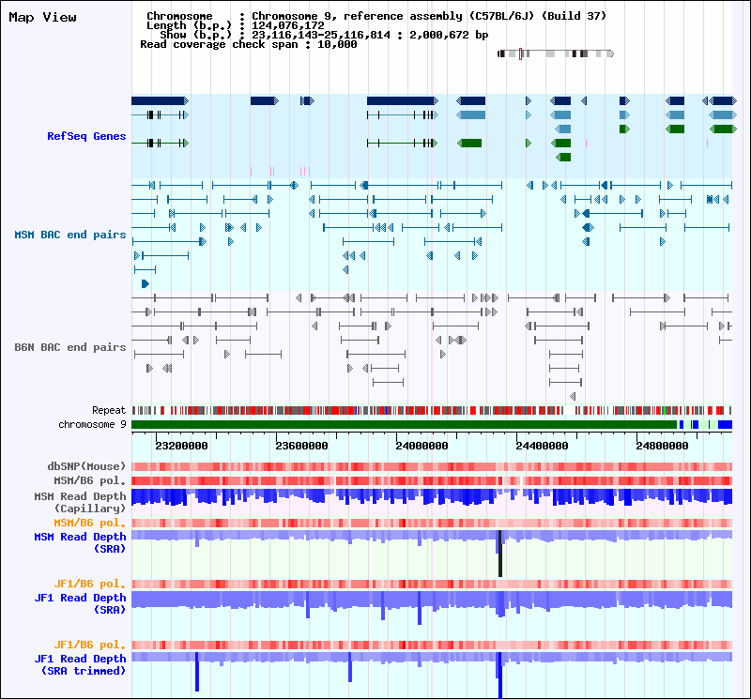751x699 pixels.
Task: Click the 24800000 position label on ruler
Action: [x=663, y=446]
